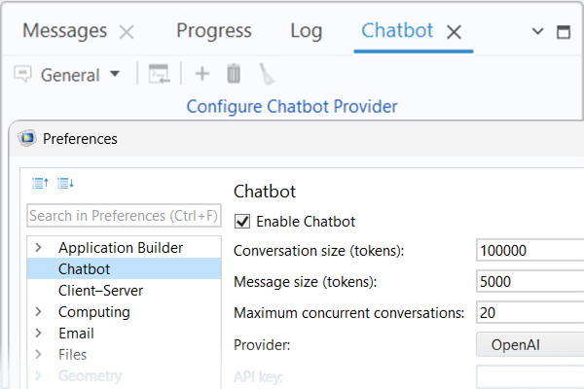The image size is (584, 389).
Task: Select Client–Server in preferences tree
Action: coord(101,291)
